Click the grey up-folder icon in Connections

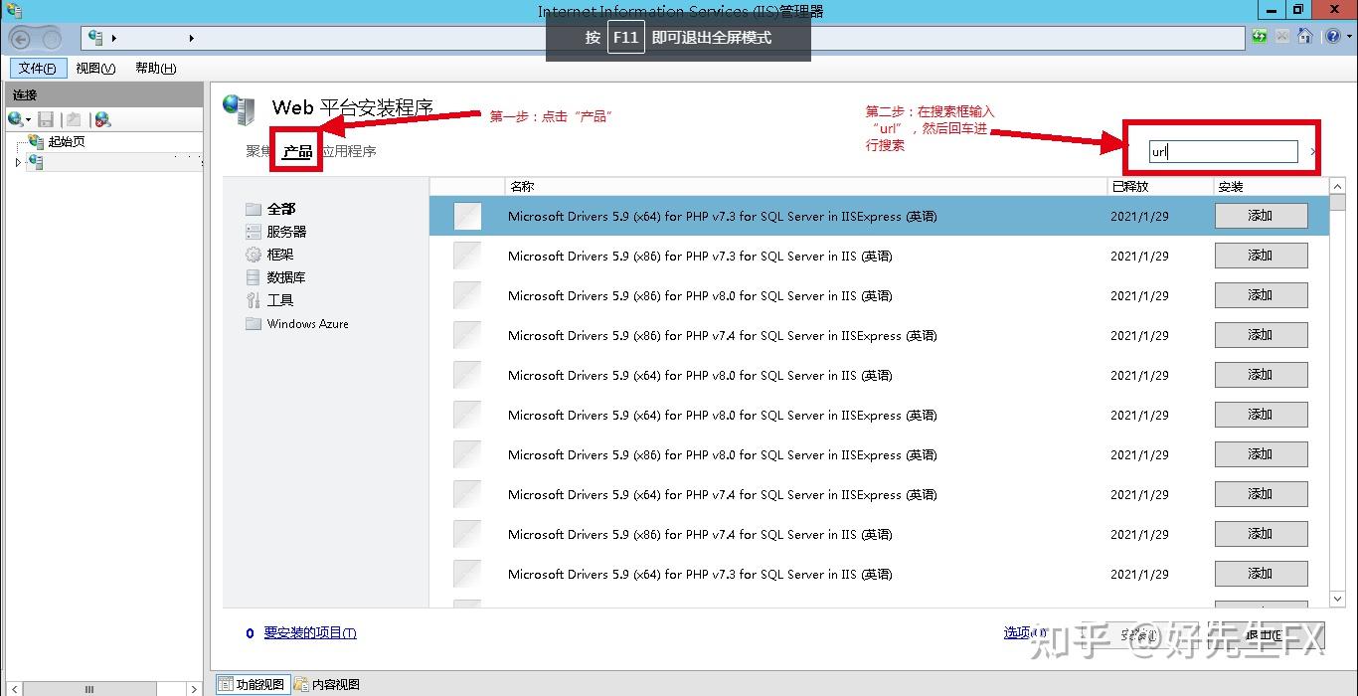click(74, 119)
